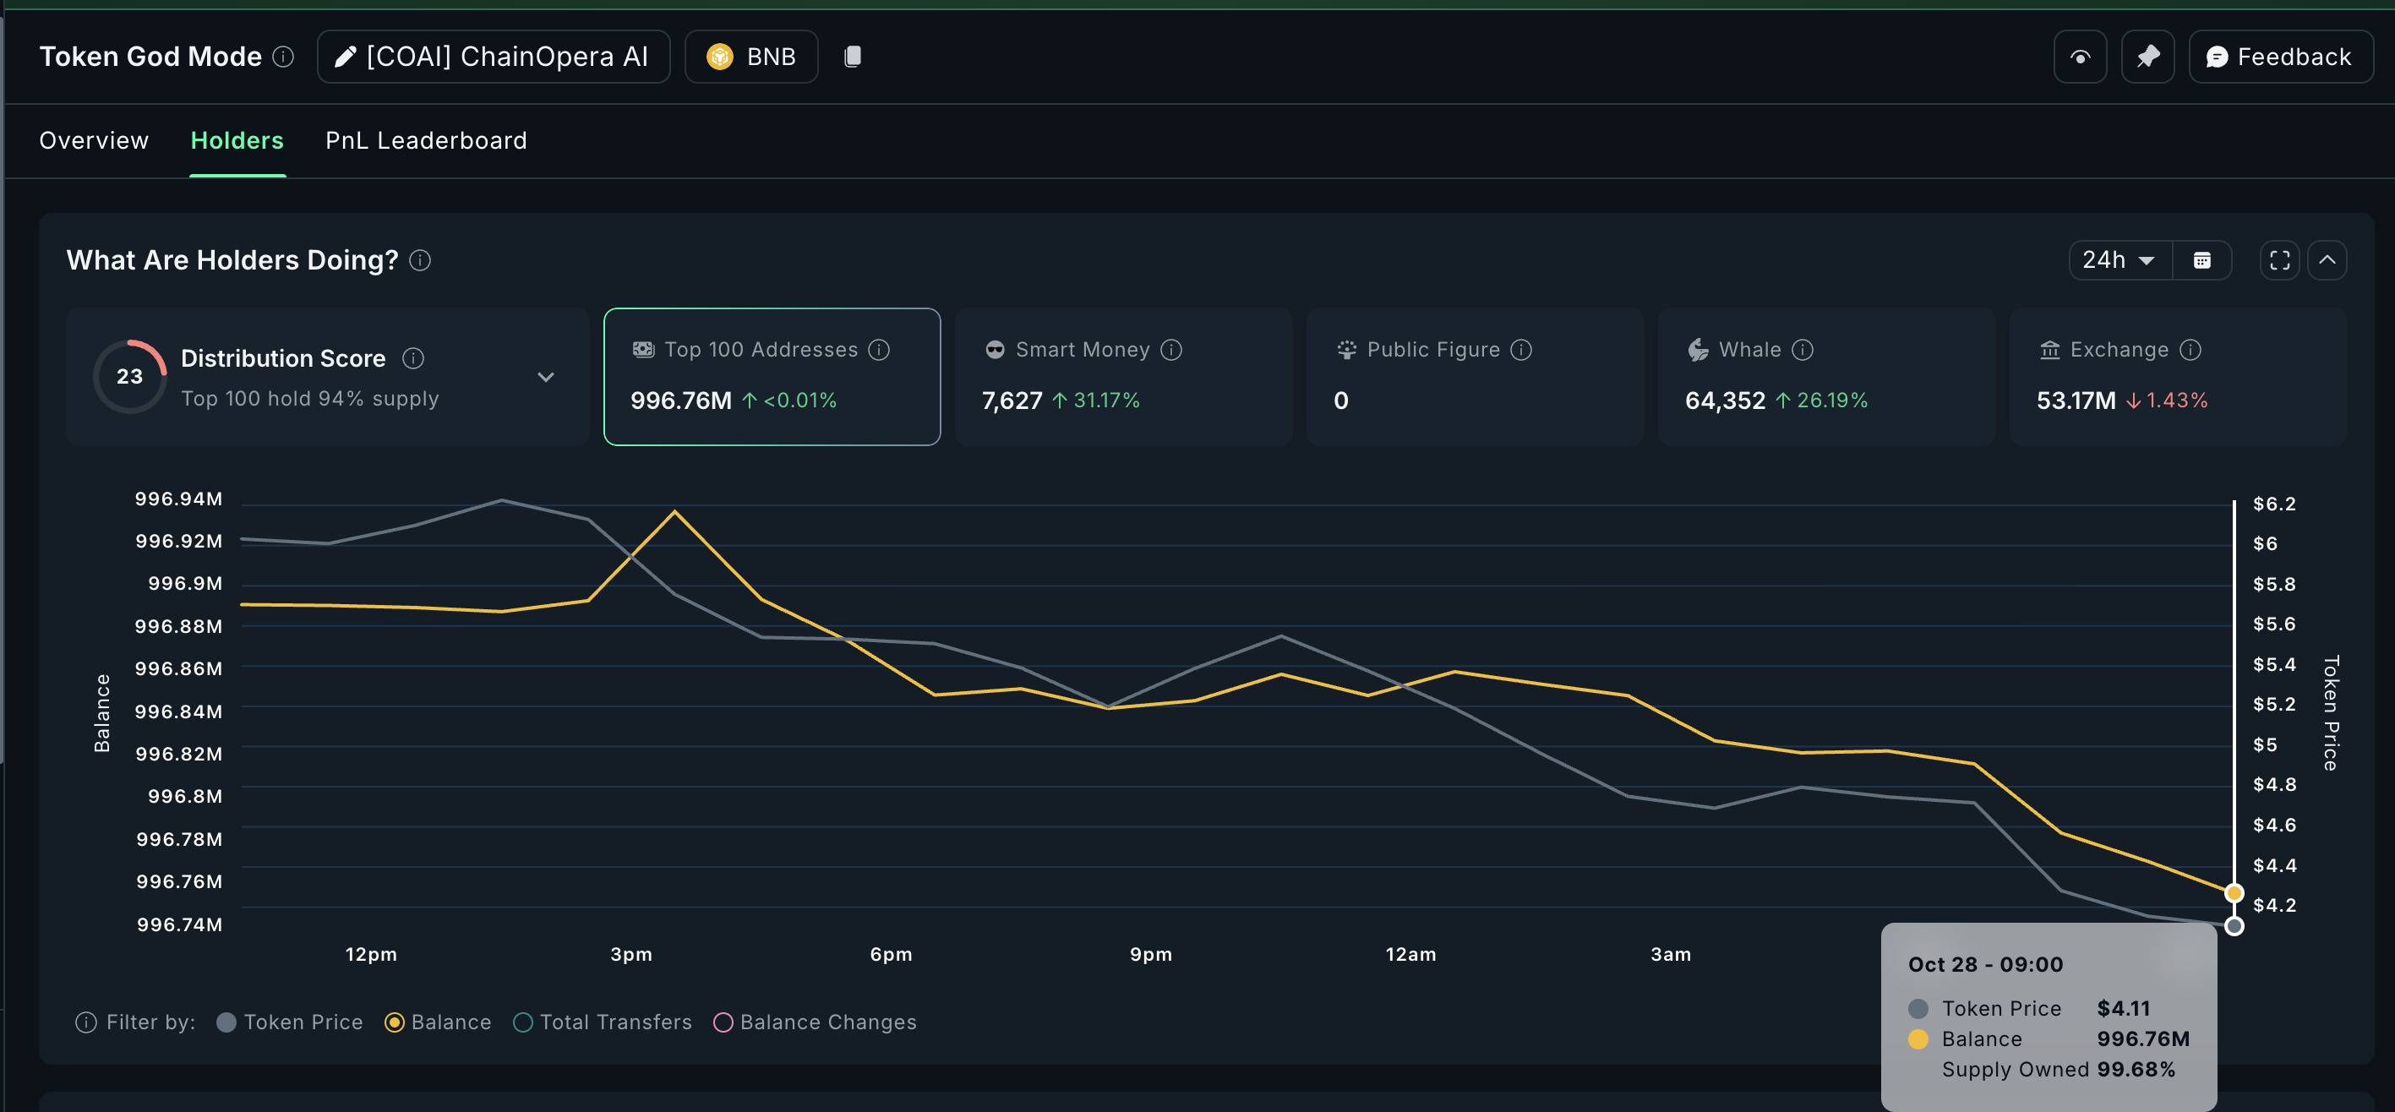Click info icon next to Exchange
The height and width of the screenshot is (1112, 2395).
(2190, 350)
